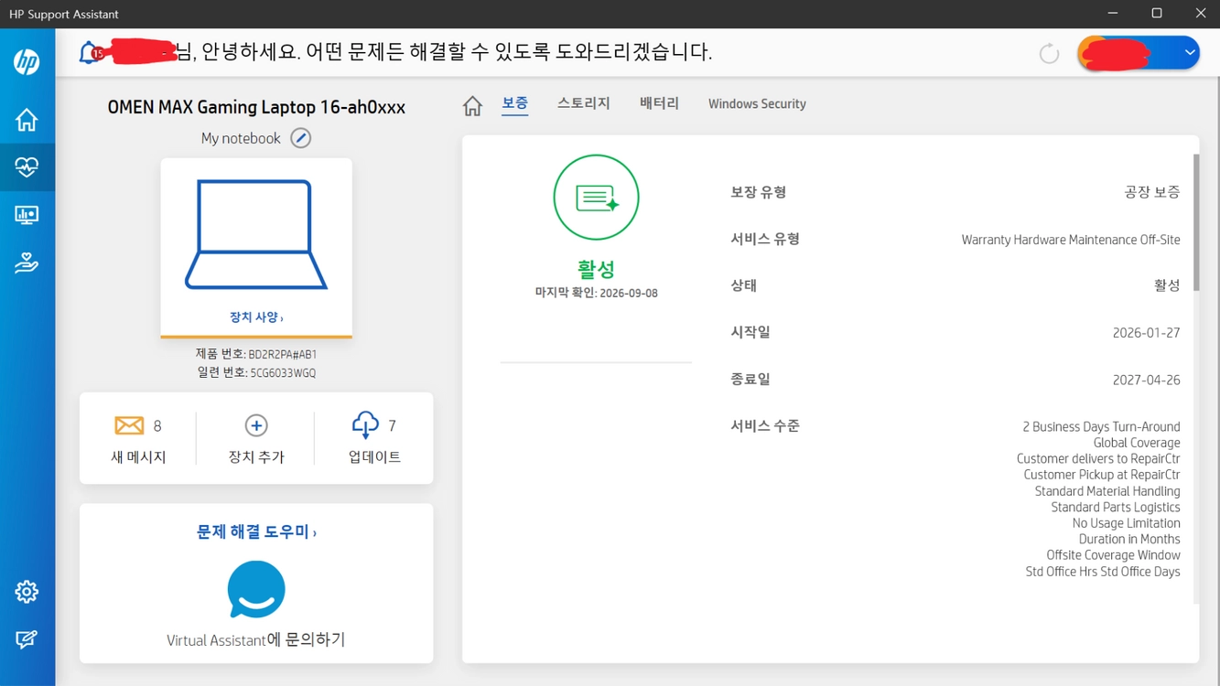
Task: Click the start date 2026-01-27
Action: click(1146, 333)
